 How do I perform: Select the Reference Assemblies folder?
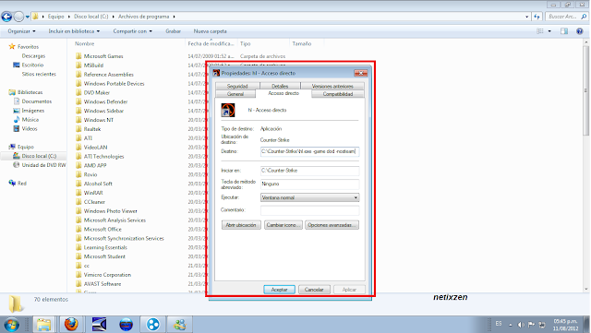(x=109, y=74)
